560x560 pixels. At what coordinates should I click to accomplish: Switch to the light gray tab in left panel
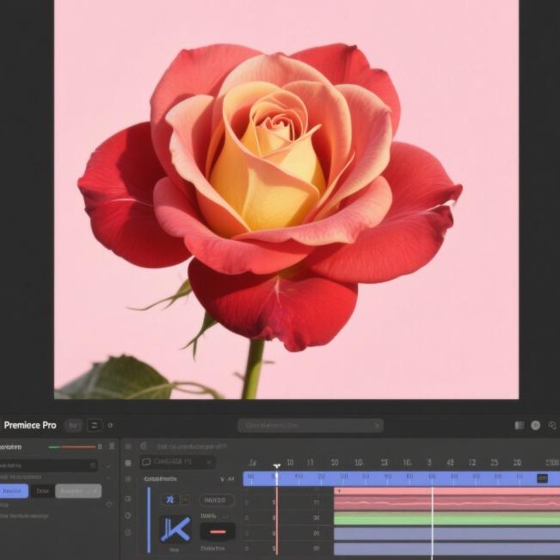click(77, 490)
